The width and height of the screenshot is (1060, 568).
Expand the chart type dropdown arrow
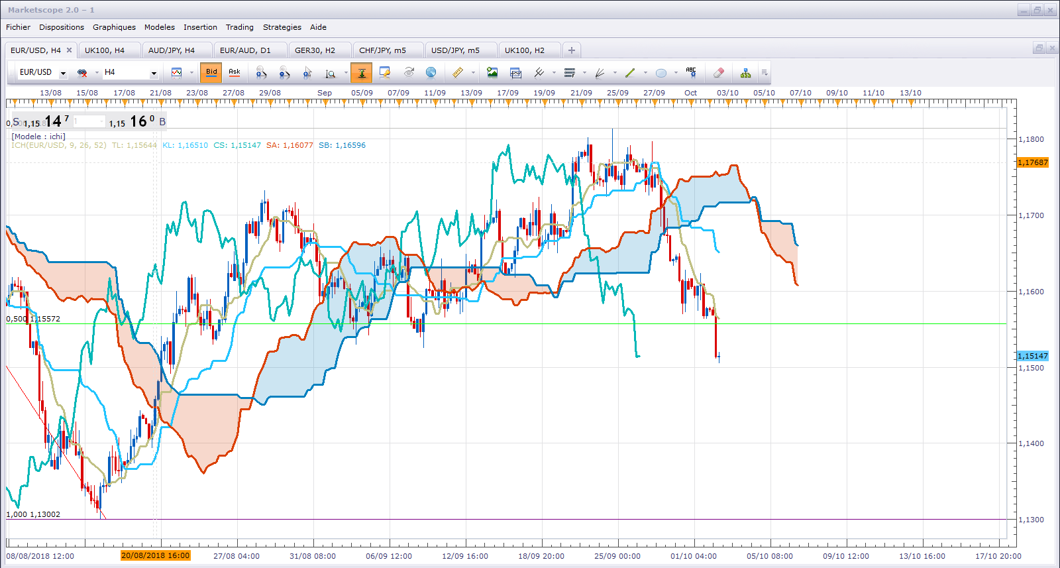point(191,73)
